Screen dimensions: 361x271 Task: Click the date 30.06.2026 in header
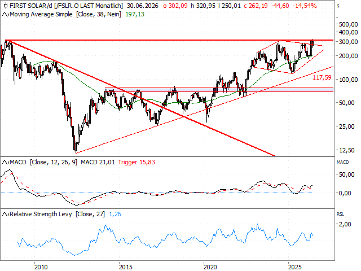(143, 6)
